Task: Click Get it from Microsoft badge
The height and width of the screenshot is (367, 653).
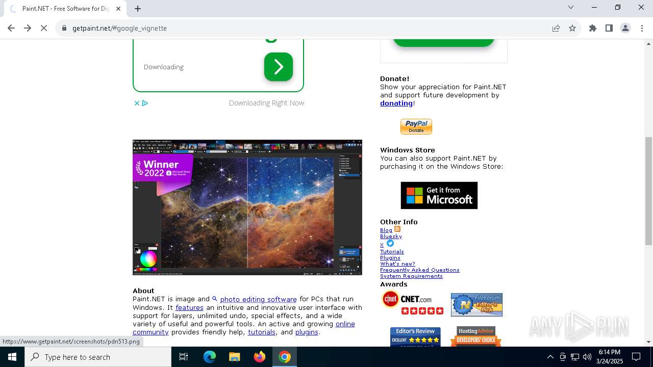Action: [x=439, y=195]
